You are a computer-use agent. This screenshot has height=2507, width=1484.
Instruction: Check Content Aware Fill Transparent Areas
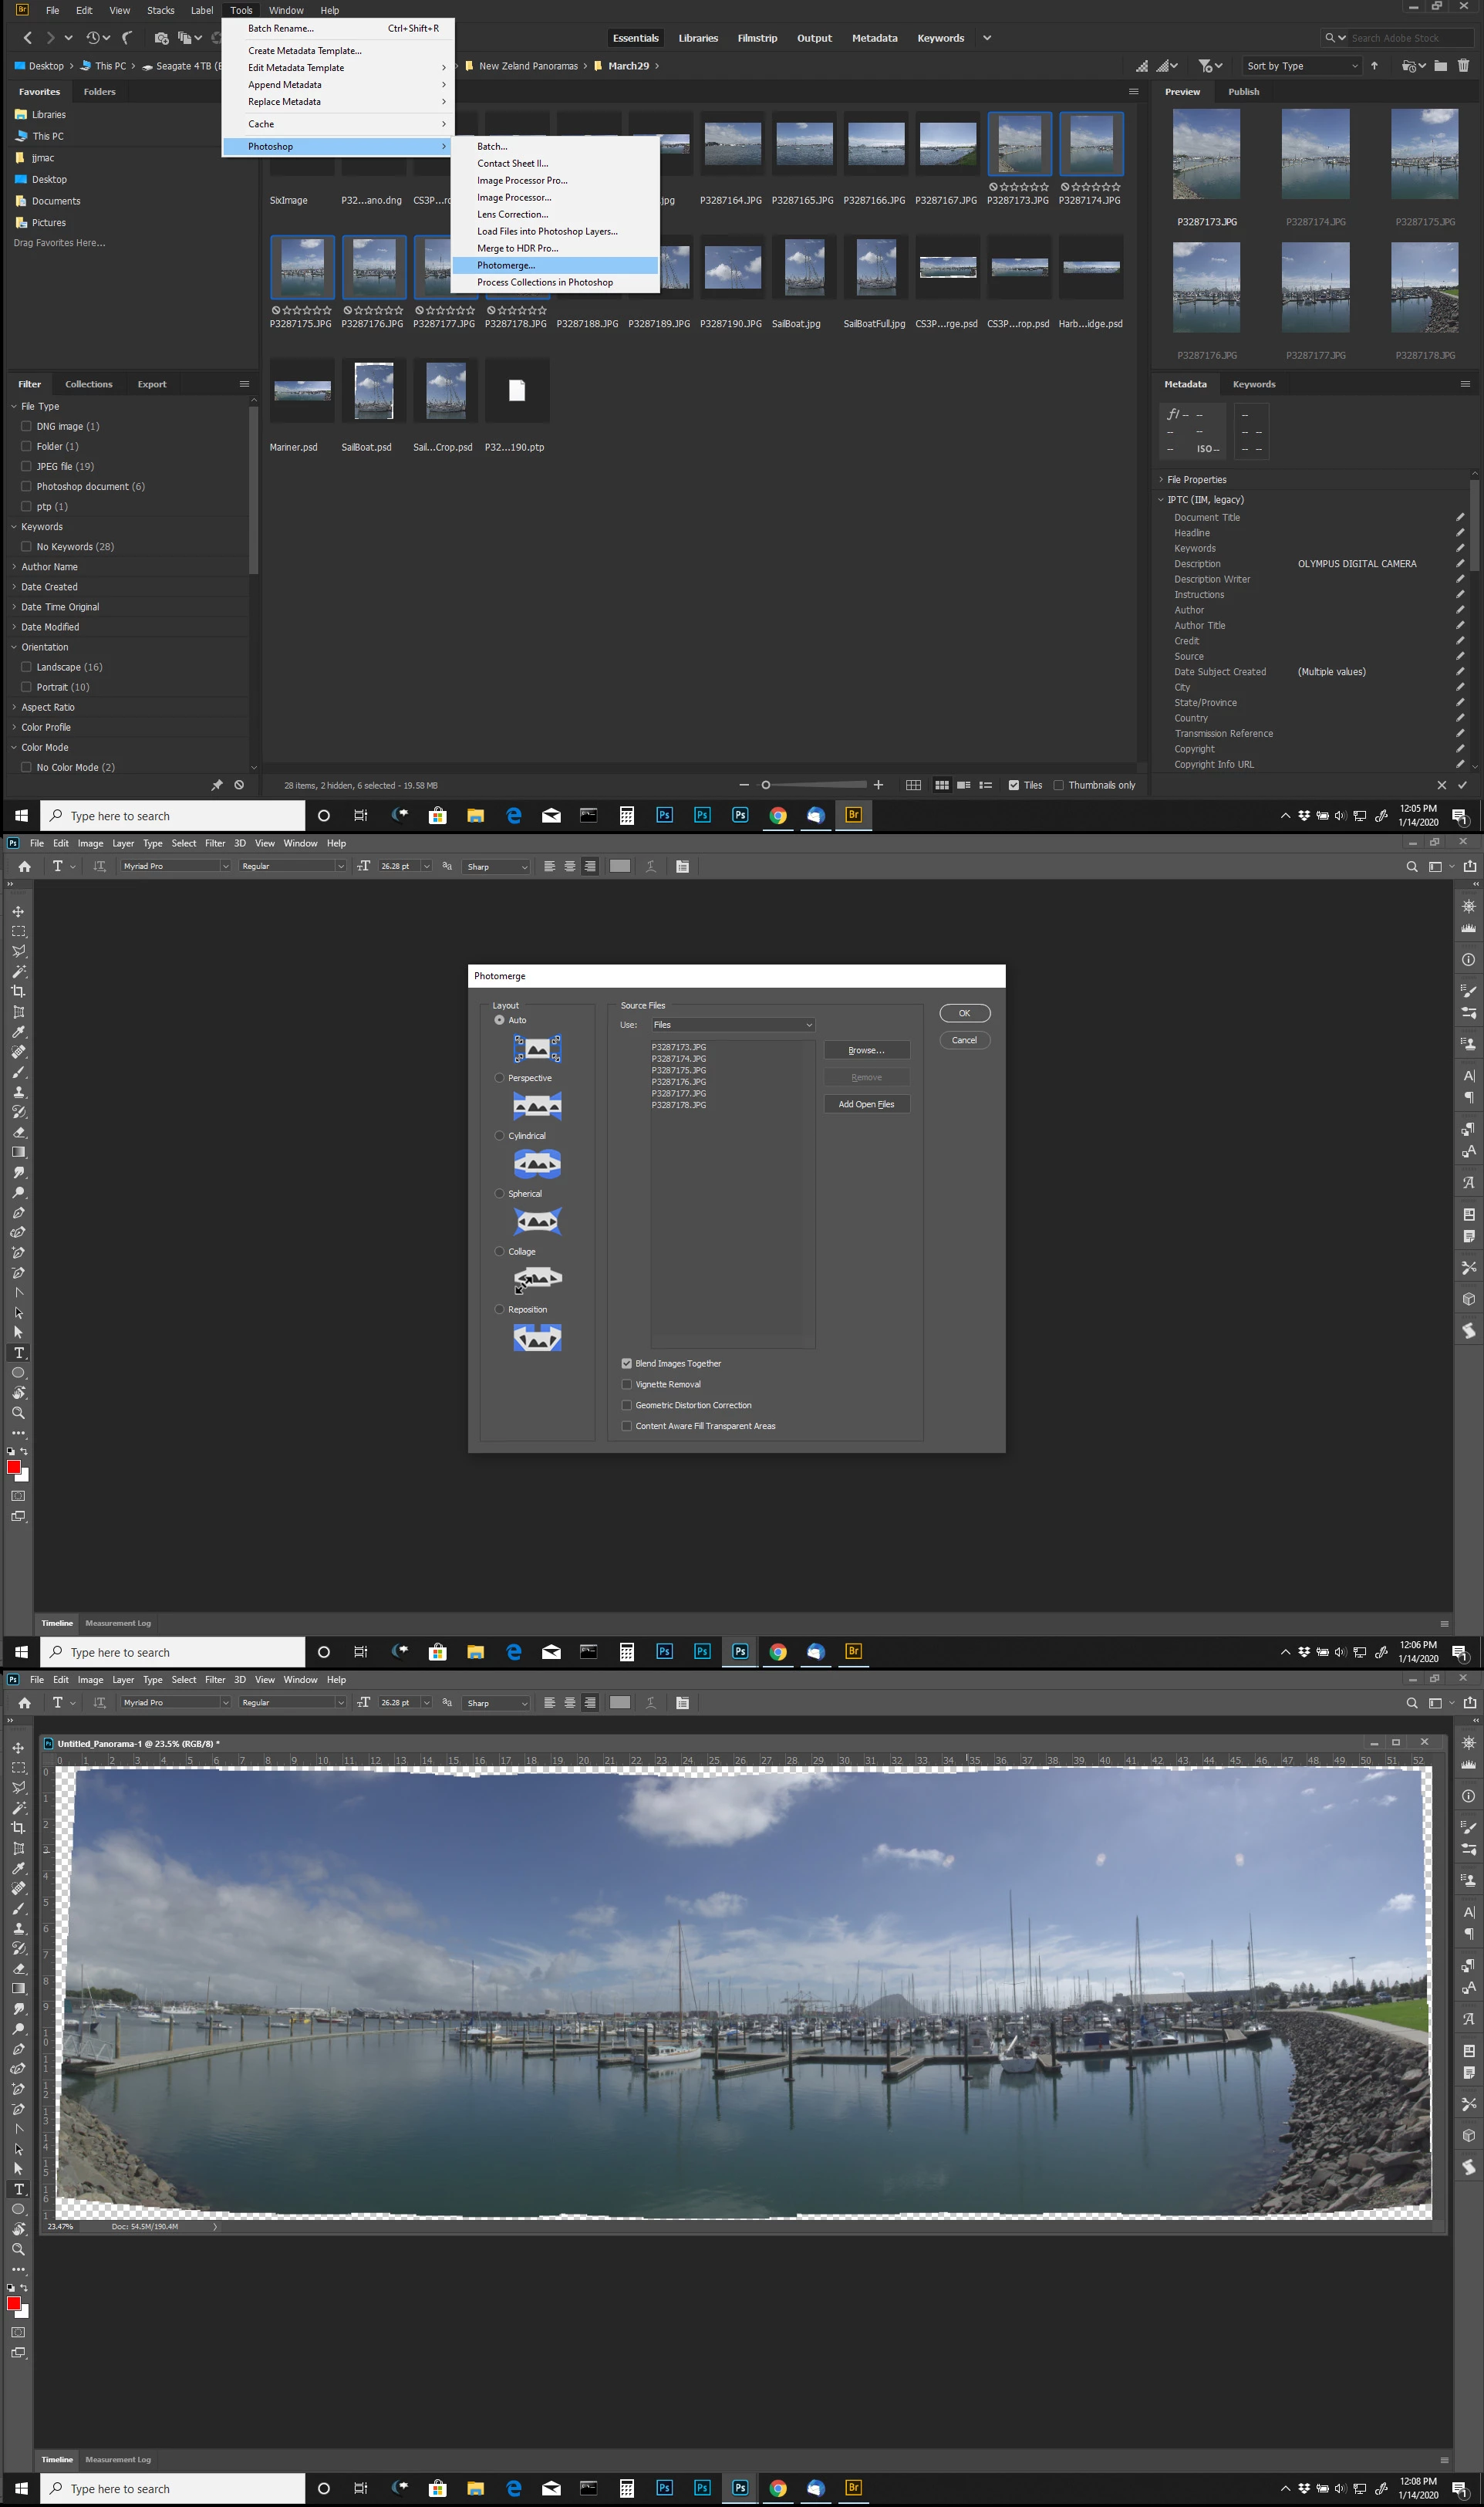(x=627, y=1425)
